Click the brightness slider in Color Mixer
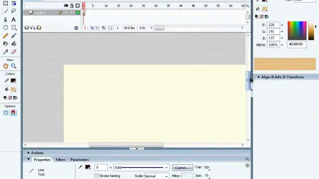 pos(311,30)
